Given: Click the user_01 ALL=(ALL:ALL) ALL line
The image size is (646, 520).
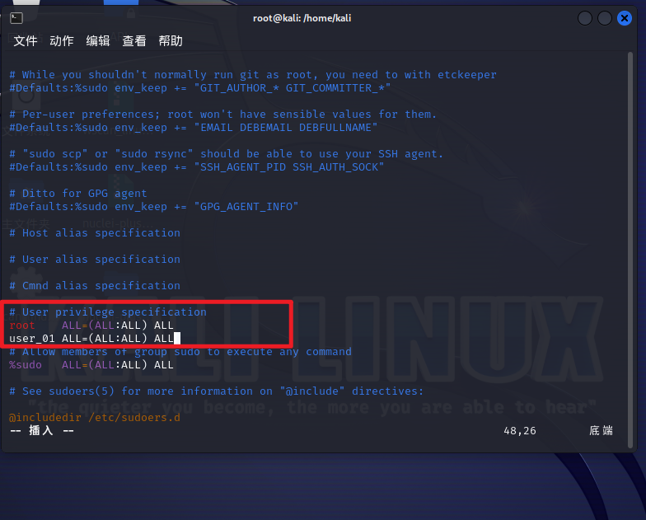Looking at the screenshot, I should [x=91, y=338].
